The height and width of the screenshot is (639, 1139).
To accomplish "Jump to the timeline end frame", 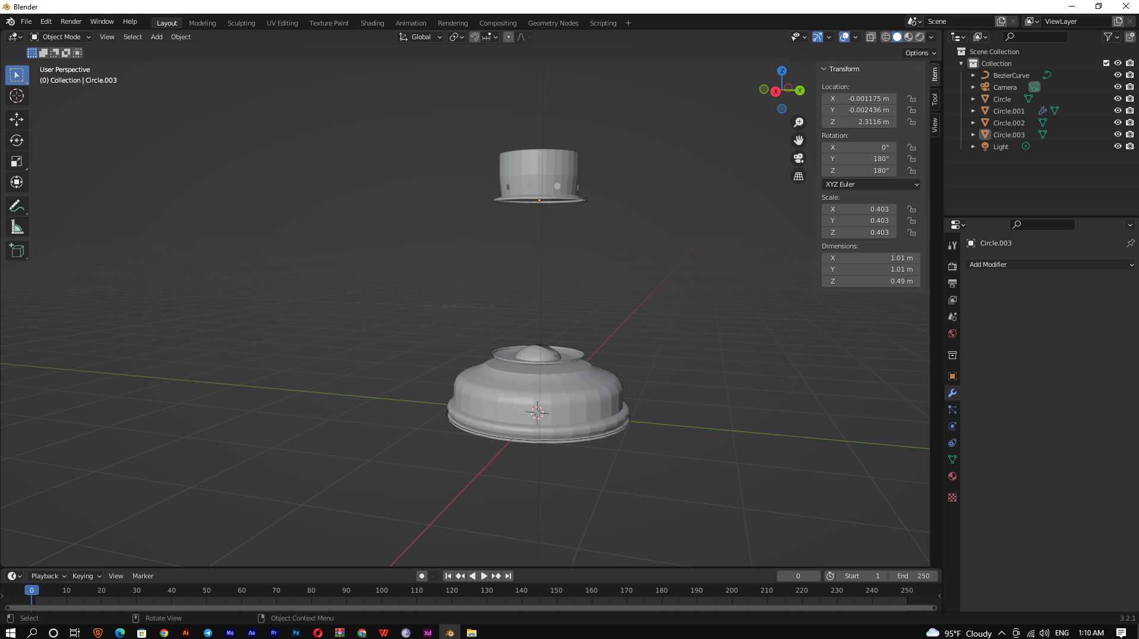I will [508, 576].
